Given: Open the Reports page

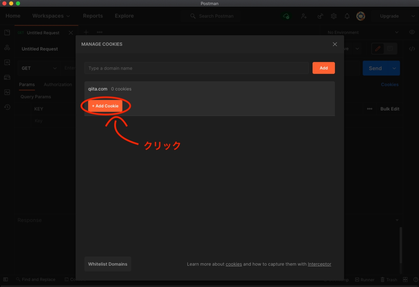Looking at the screenshot, I should pyautogui.click(x=93, y=16).
